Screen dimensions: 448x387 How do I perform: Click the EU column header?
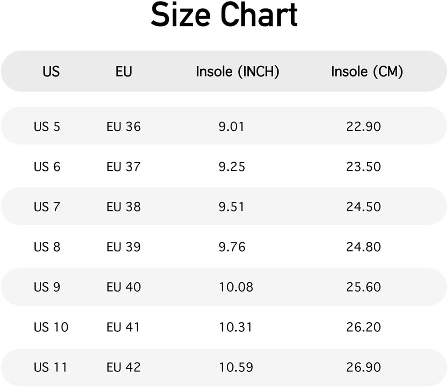coord(124,71)
